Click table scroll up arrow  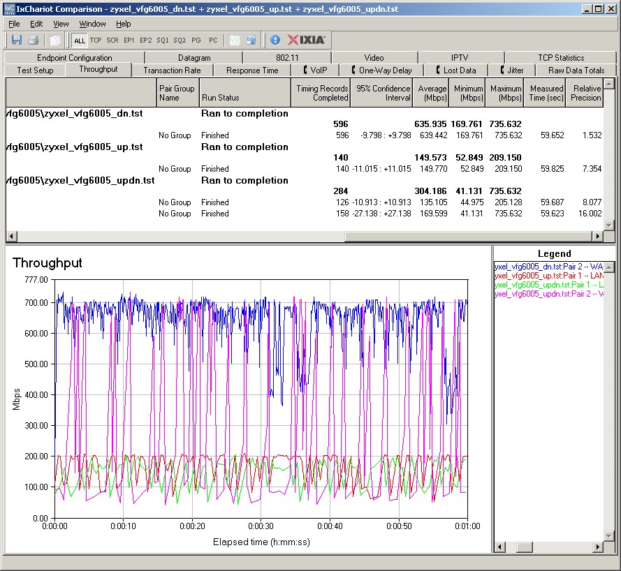[609, 83]
